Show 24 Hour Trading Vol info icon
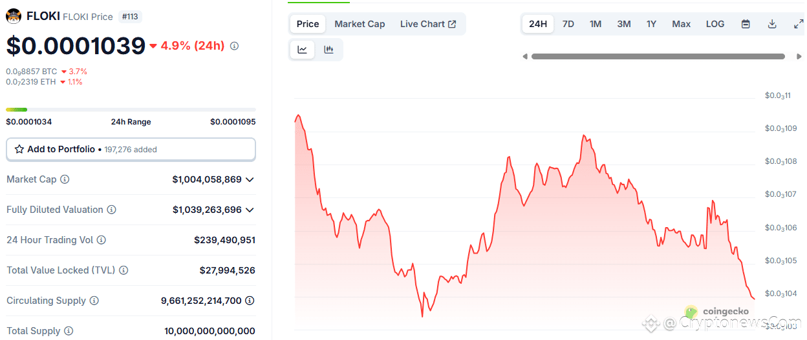 pyautogui.click(x=101, y=240)
